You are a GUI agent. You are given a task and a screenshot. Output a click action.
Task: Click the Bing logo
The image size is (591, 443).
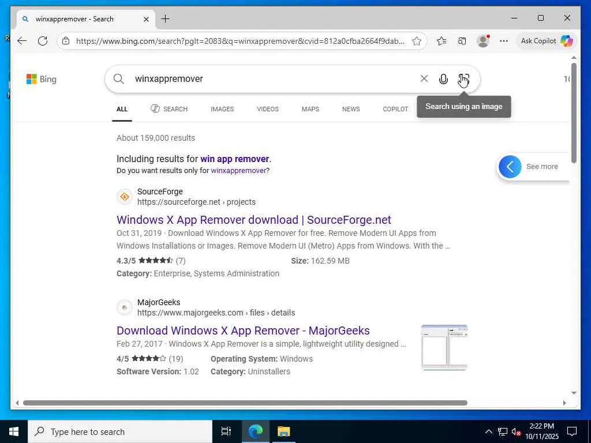coord(42,79)
